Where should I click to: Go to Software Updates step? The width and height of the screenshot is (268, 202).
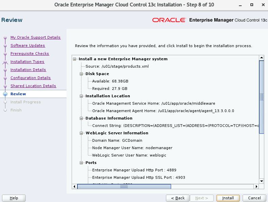27,45
